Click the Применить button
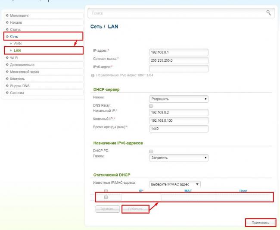Viewport: 280px width, 230px height. (x=260, y=223)
